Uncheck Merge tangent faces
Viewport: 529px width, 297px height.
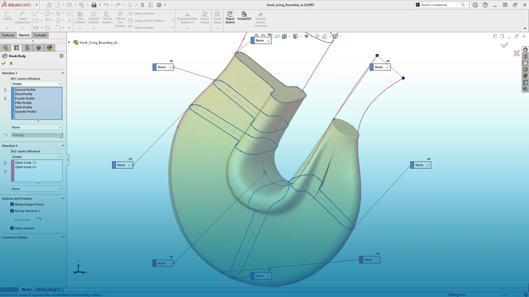pos(12,204)
